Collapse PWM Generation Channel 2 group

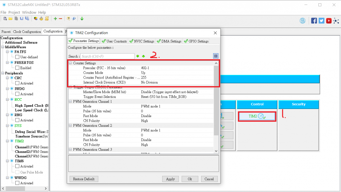[70, 125]
